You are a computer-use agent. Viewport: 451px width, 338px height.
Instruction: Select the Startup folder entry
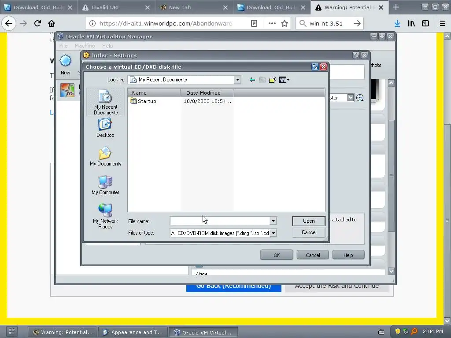(x=143, y=101)
